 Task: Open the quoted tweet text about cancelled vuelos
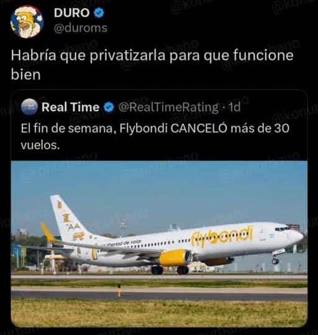point(155,136)
